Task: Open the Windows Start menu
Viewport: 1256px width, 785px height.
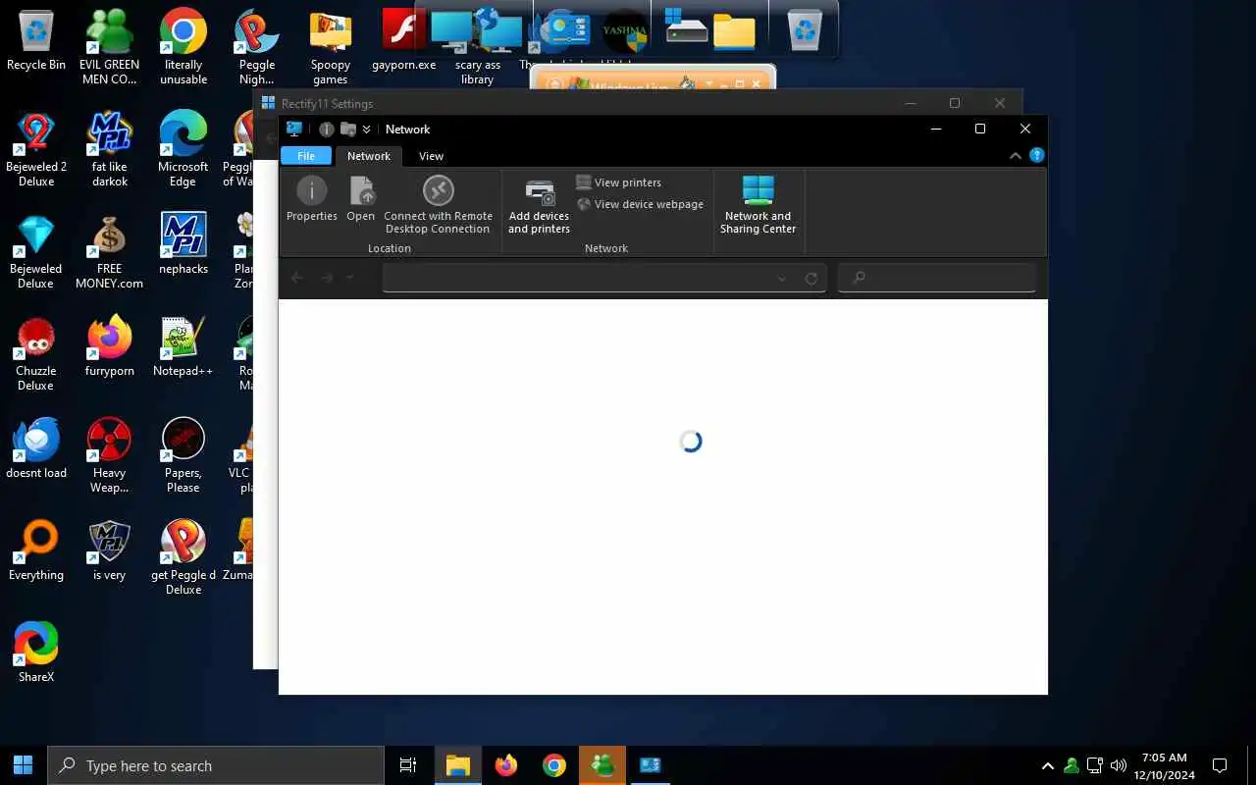Action: tap(24, 765)
